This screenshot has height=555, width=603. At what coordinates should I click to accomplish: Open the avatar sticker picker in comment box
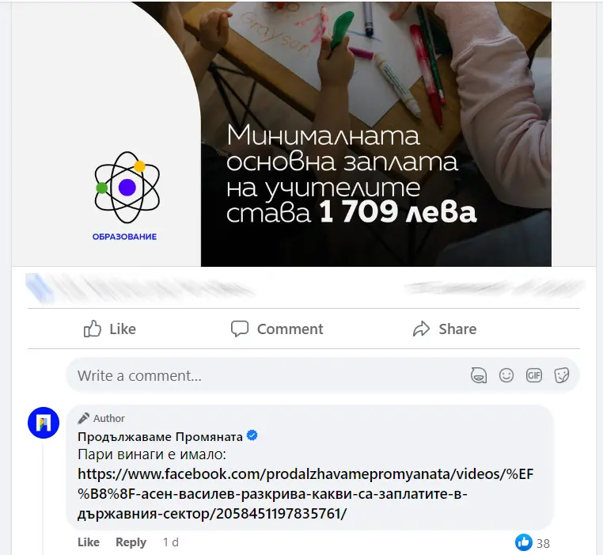tap(479, 375)
